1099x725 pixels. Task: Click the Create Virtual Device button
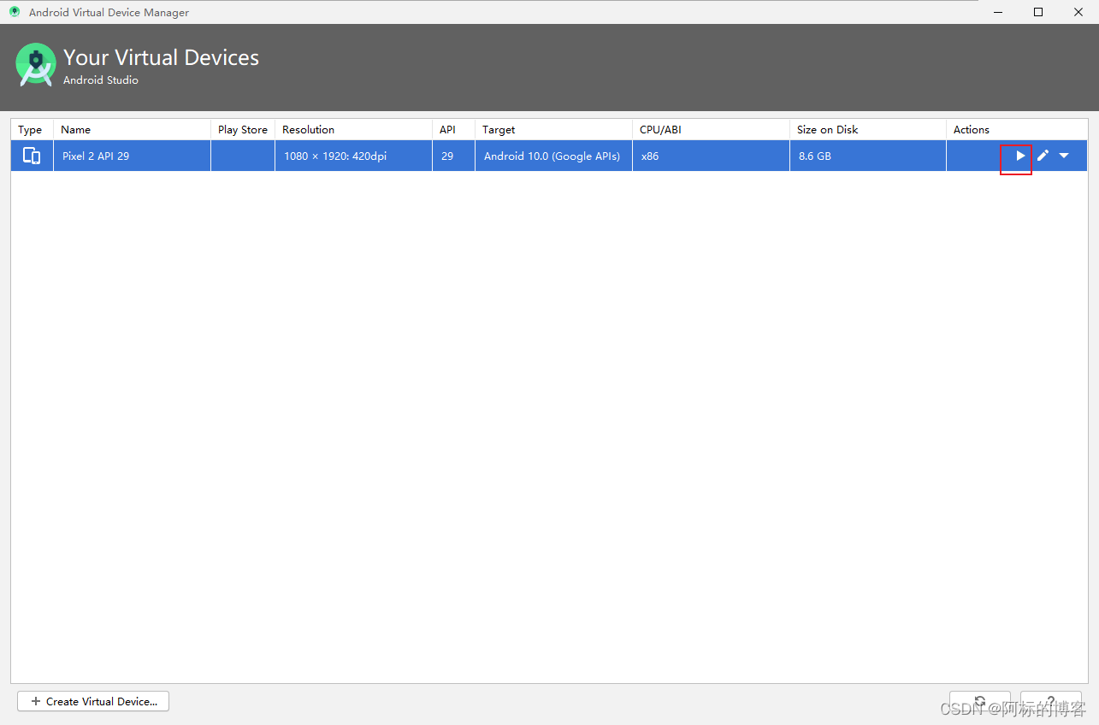point(93,701)
